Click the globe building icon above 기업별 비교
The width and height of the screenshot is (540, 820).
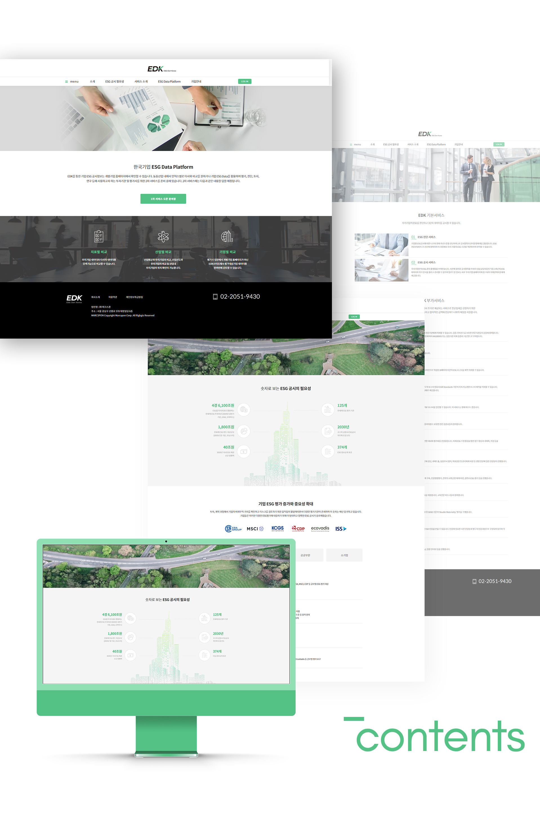[x=227, y=236]
